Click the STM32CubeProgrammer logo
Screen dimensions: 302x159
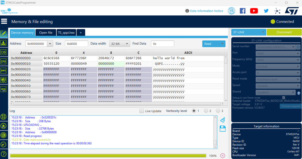(9, 11)
